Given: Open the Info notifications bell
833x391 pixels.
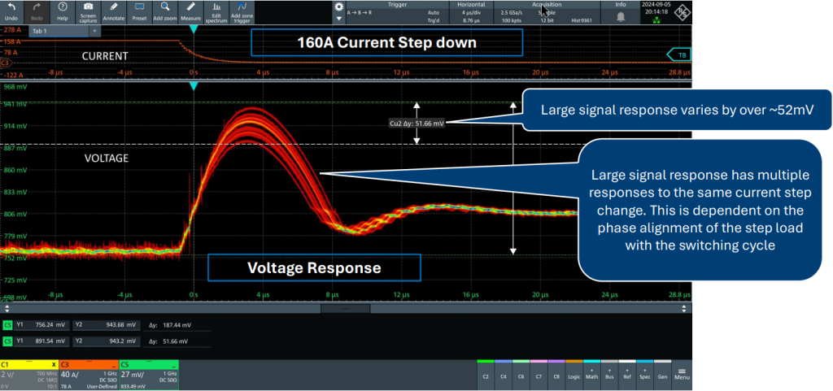Looking at the screenshot, I should pos(621,16).
